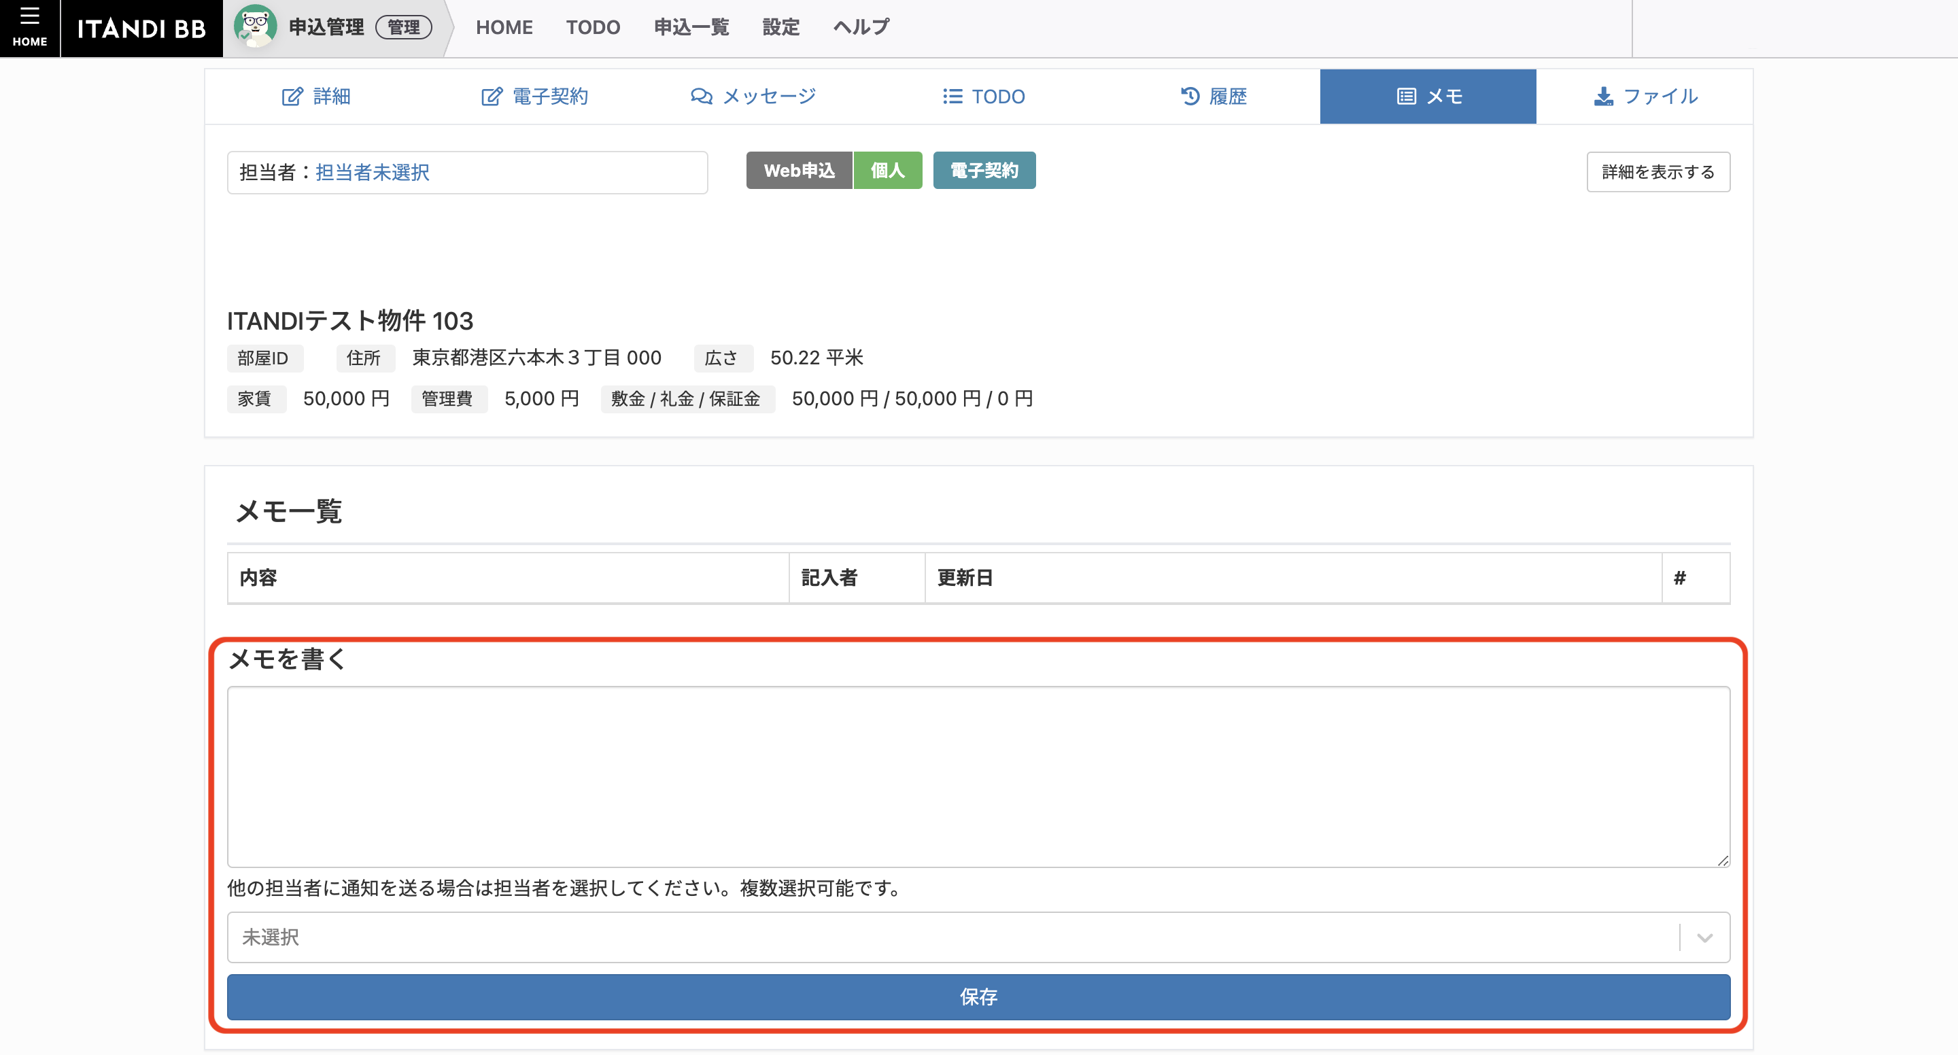Switch to the 電子契約 tab
The width and height of the screenshot is (1958, 1055).
click(534, 97)
